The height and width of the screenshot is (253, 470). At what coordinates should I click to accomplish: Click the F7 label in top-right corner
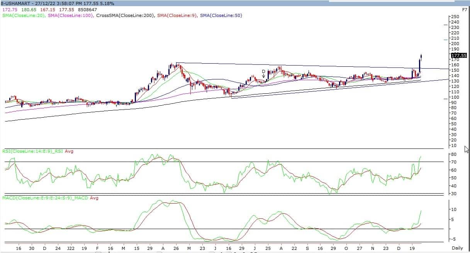pyautogui.click(x=465, y=9)
